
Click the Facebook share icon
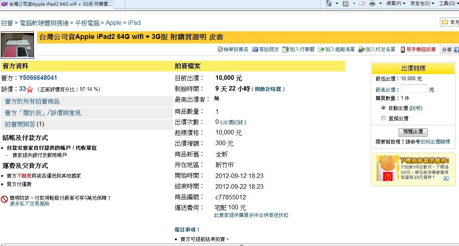[456, 49]
